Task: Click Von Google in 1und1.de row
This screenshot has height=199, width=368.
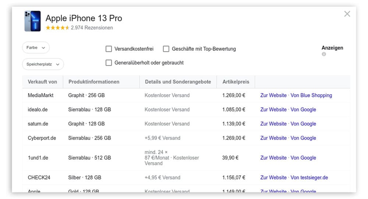Action: pos(303,158)
